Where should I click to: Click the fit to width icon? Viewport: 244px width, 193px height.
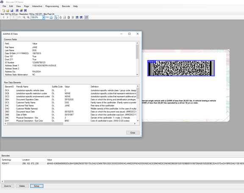coord(47,17)
